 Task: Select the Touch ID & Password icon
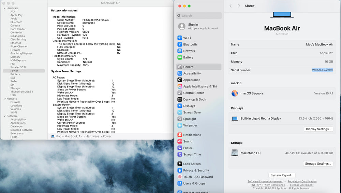(180, 177)
